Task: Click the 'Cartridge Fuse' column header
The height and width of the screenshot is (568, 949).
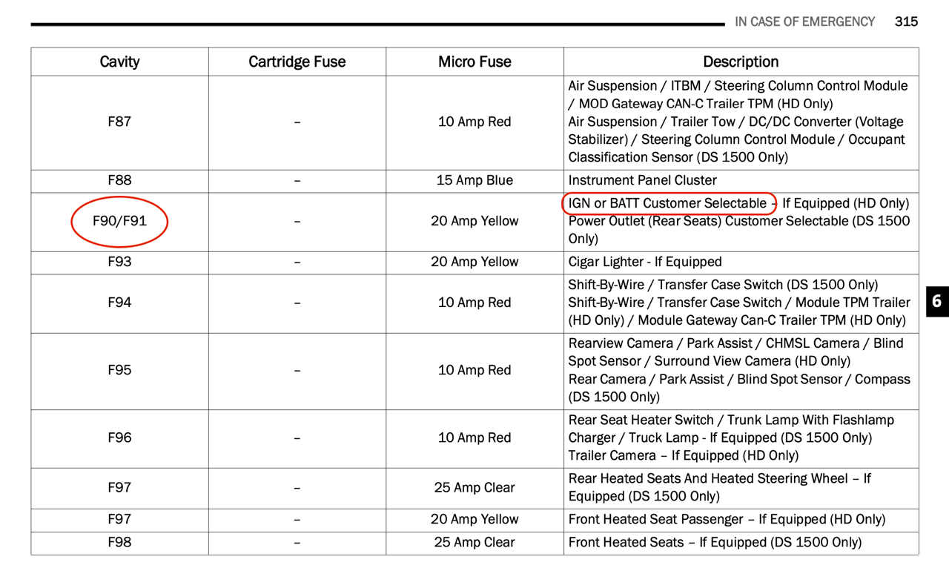Action: point(297,62)
